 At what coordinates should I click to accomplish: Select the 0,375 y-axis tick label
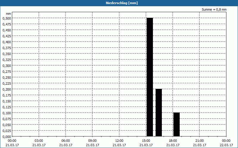(x=7, y=48)
